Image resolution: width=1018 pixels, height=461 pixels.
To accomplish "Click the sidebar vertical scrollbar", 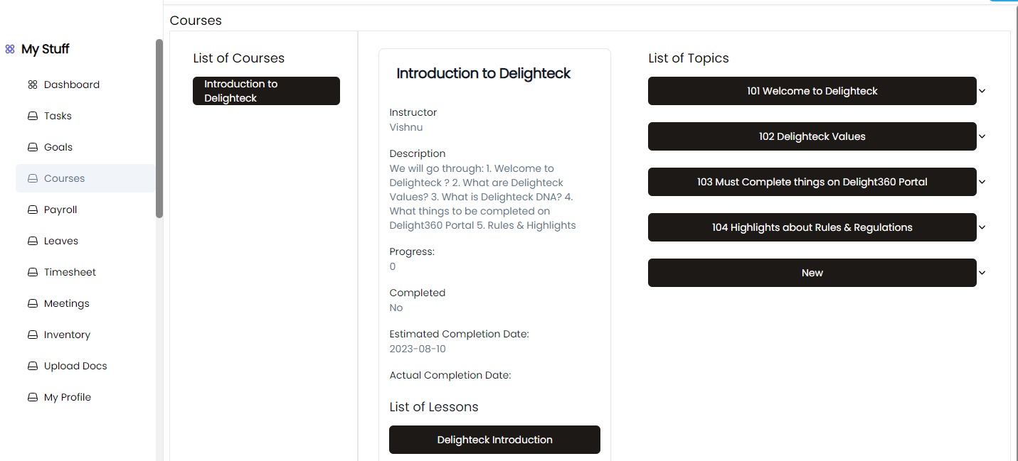I will tap(159, 129).
